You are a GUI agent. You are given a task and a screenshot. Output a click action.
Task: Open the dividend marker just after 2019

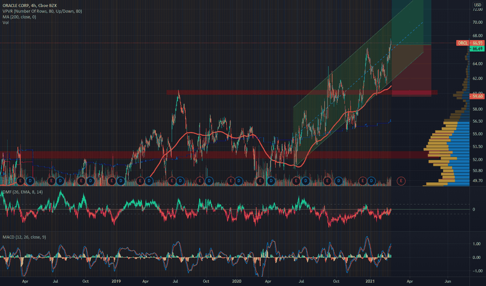120,181
